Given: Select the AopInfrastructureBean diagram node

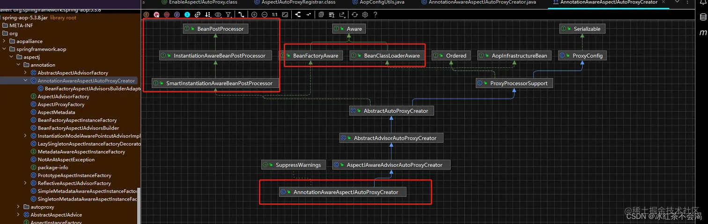Looking at the screenshot, I should [515, 56].
